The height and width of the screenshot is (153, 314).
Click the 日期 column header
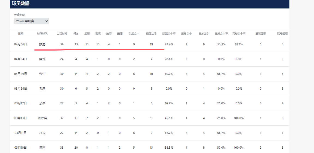(21, 34)
